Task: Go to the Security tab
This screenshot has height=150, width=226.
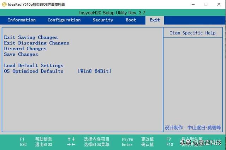Action: pos(103,20)
